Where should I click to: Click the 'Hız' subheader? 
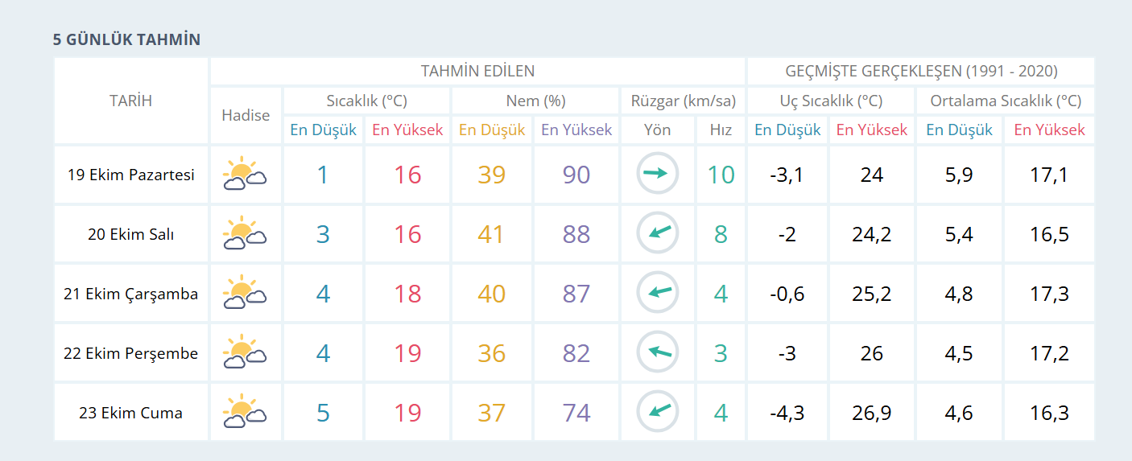(721, 130)
